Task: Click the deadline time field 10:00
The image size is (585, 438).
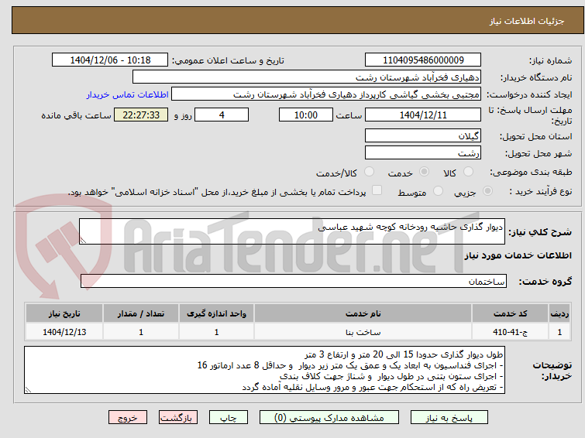Action: tap(306, 115)
